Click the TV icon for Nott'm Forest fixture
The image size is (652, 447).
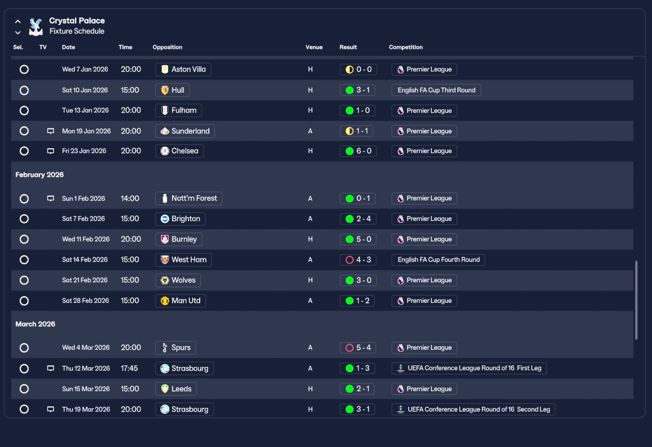[x=50, y=198]
